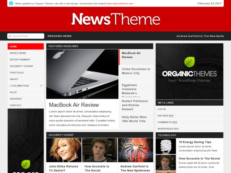Viewport: 231px width, 173px height.
Task: Click the Julia Stiles thumbnail image
Action: pos(64,150)
